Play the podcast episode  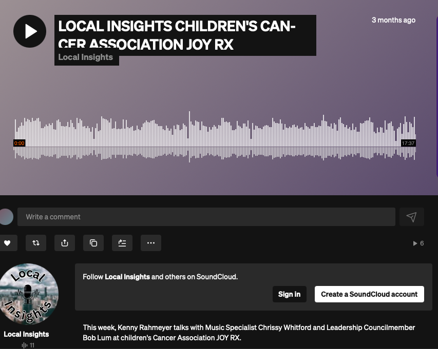[29, 31]
